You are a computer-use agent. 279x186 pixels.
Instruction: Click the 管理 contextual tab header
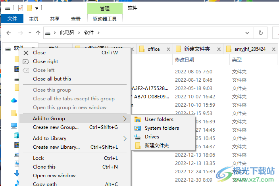click(x=105, y=8)
